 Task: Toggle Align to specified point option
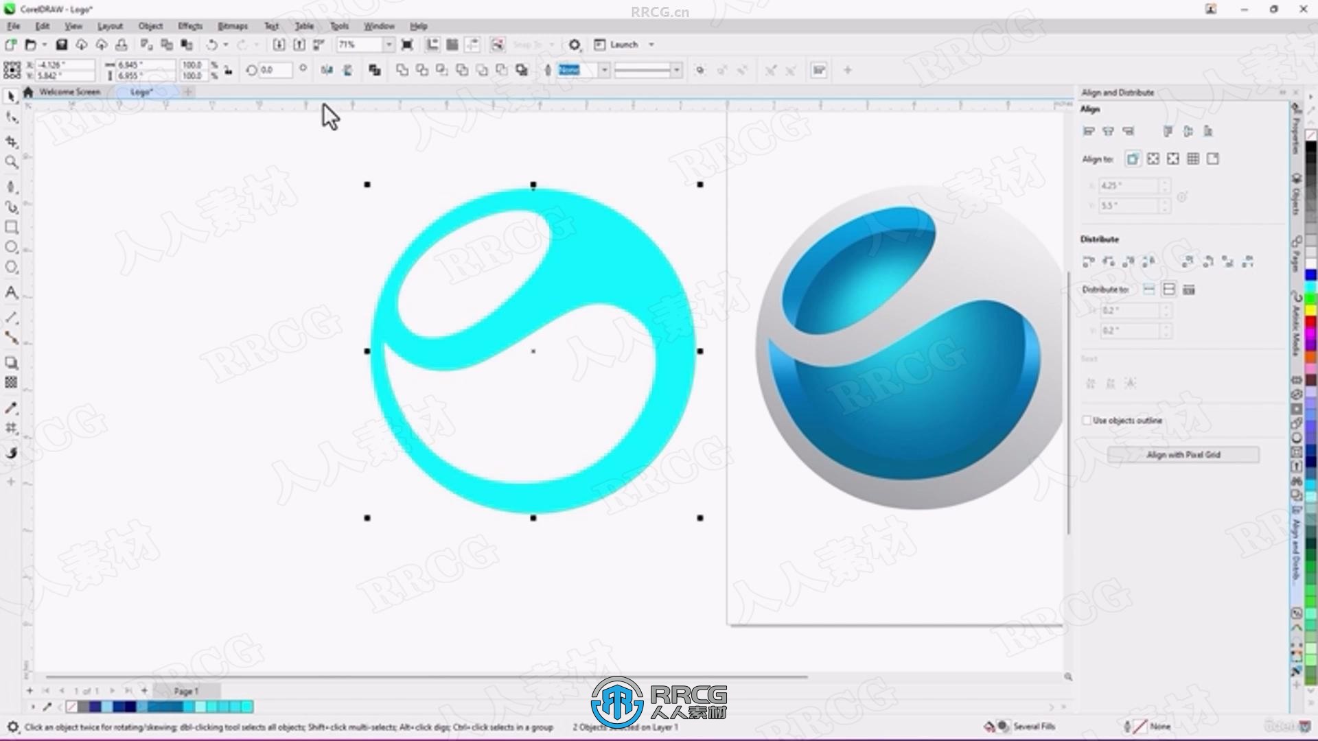tap(1213, 159)
